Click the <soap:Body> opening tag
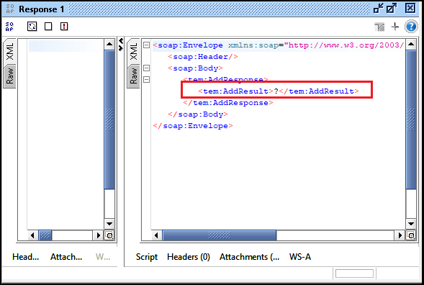 pos(195,68)
